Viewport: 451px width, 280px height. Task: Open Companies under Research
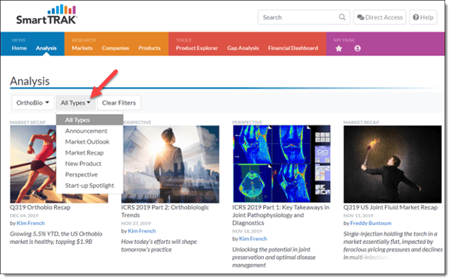coord(115,48)
